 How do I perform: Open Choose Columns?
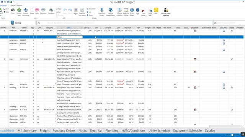pos(119,12)
